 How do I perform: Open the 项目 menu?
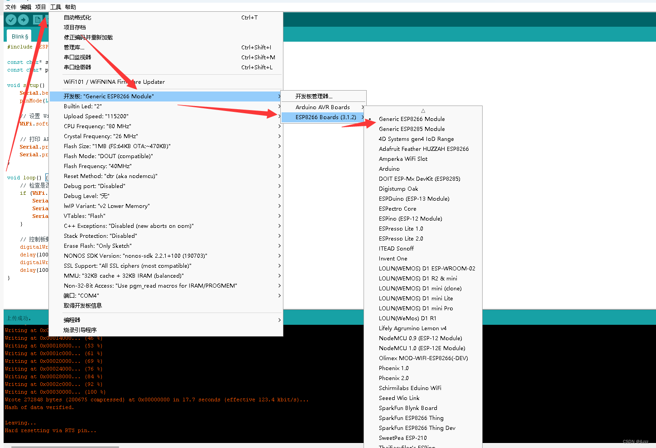coord(41,7)
